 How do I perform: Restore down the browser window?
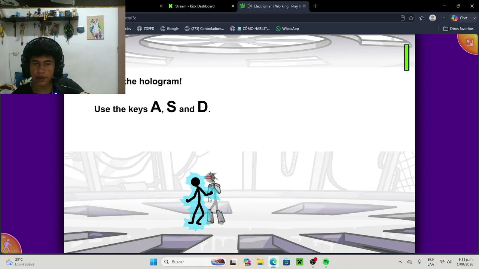[458, 6]
